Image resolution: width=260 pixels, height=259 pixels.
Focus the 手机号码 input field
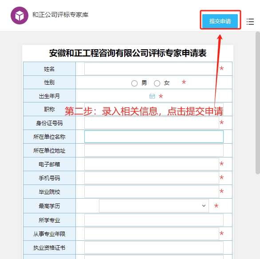click(152, 178)
